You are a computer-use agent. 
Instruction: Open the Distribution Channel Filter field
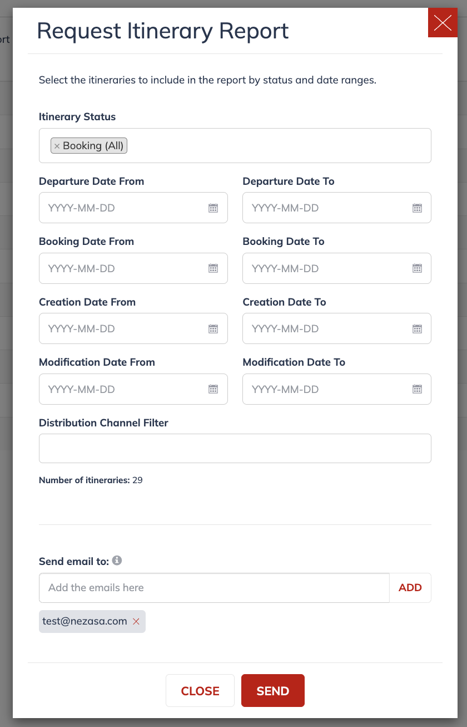[x=235, y=448]
